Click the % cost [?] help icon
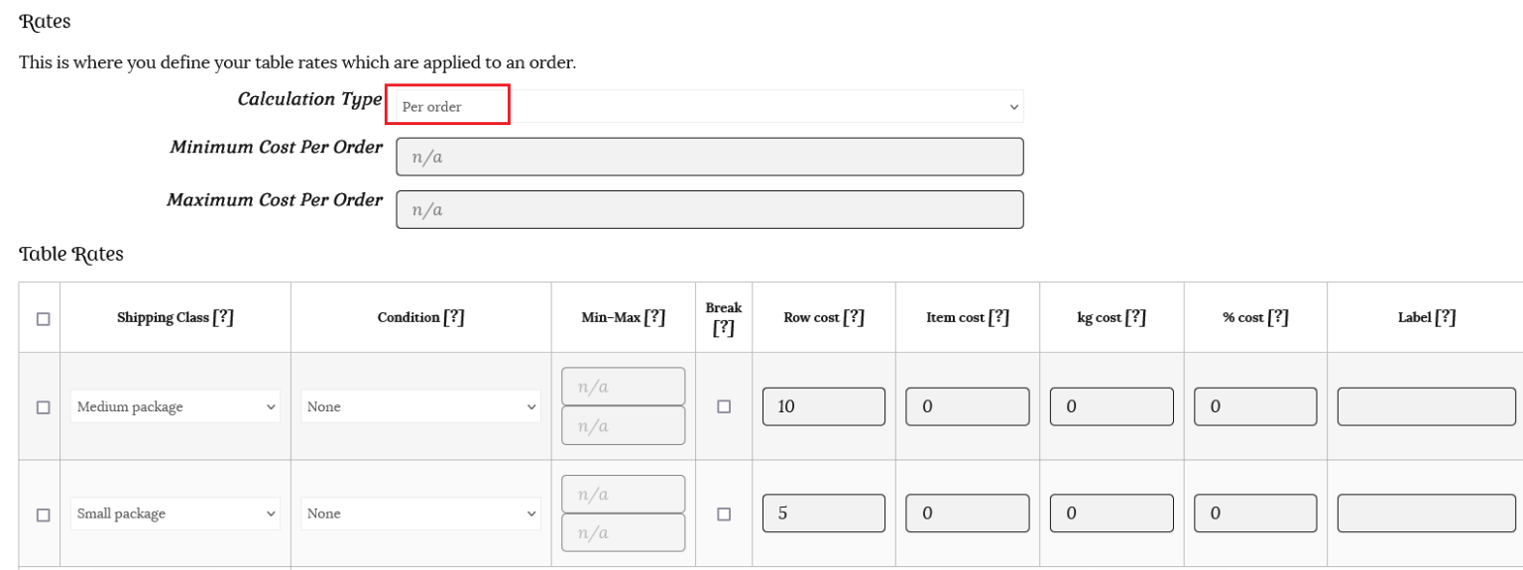Screen dimensions: 1523x570 pyautogui.click(x=1278, y=318)
